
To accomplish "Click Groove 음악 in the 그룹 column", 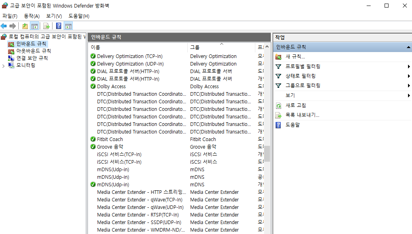I will [x=203, y=147].
